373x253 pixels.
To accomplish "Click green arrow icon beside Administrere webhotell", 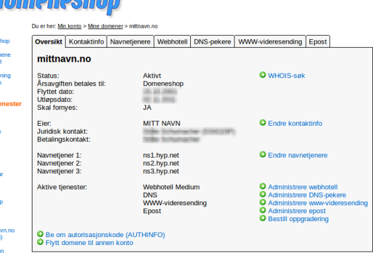I will (262, 186).
